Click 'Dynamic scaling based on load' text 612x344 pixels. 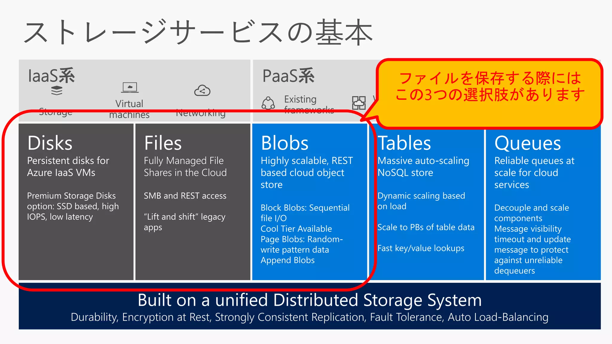pos(421,201)
